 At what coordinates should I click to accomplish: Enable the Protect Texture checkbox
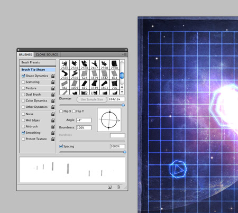tap(23, 139)
